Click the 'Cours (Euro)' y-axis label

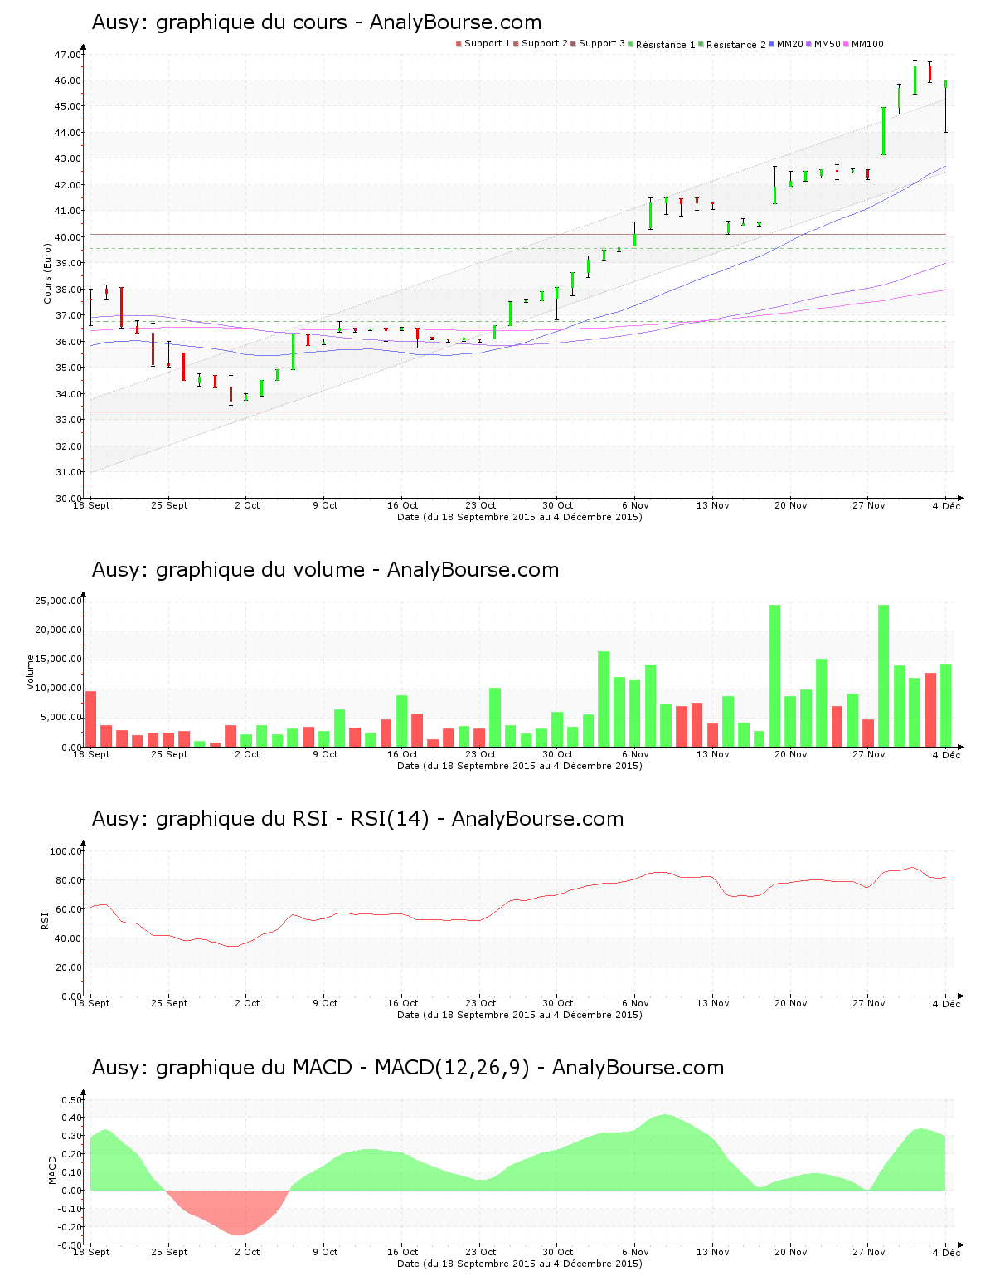(47, 274)
